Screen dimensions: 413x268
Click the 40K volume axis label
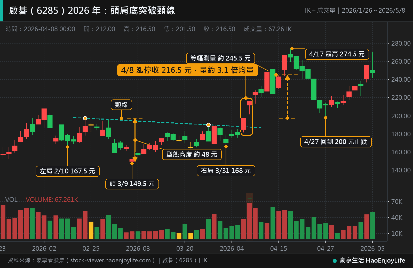(397, 217)
